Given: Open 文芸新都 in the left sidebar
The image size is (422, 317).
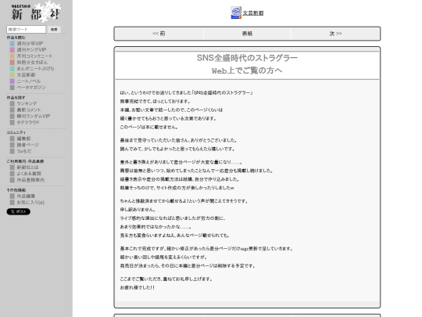Looking at the screenshot, I should (26, 75).
